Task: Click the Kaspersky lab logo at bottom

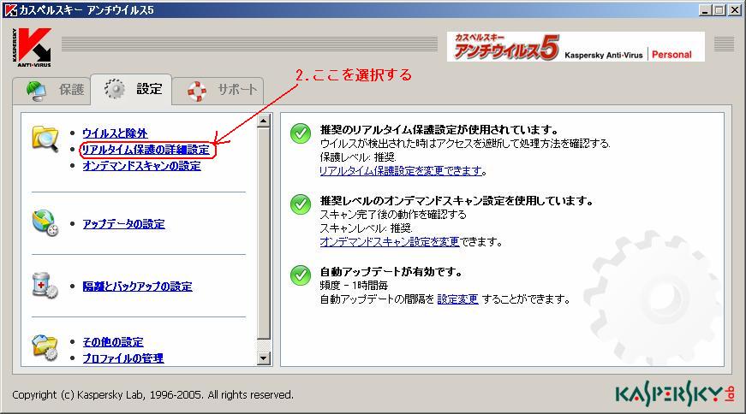Action: point(675,394)
